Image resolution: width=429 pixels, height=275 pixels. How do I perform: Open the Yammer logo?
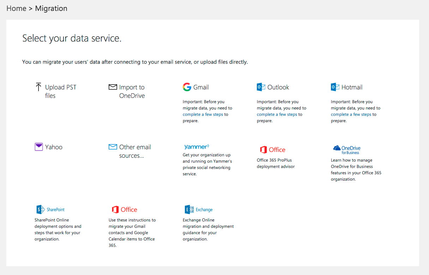click(x=197, y=146)
